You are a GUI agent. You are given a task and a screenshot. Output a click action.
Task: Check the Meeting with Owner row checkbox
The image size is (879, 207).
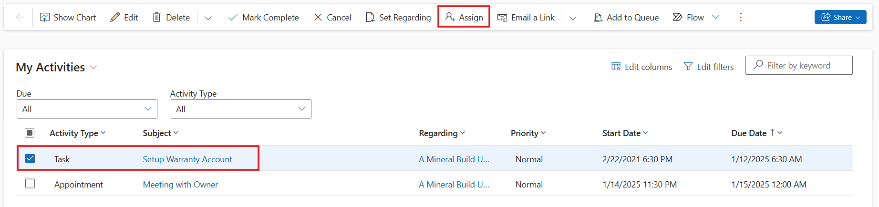tap(30, 183)
